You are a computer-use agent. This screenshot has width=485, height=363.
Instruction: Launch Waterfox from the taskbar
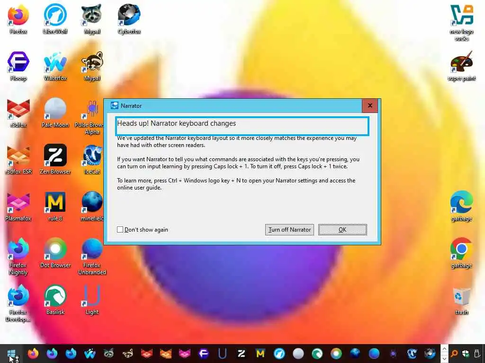tap(90, 354)
